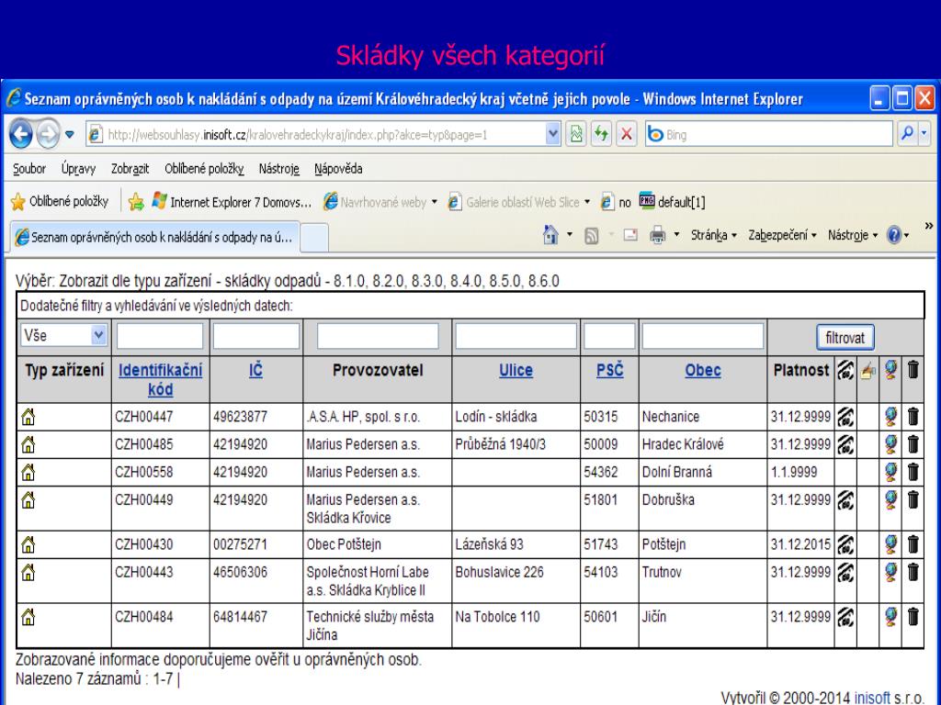
Task: Open the search provider options dropdown
Action: (924, 134)
